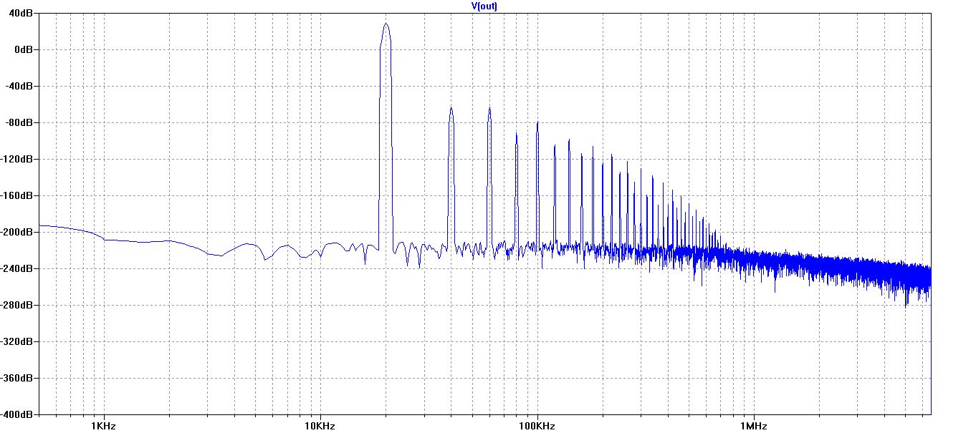Click the V(out) trace label
The width and height of the screenshot is (976, 433).
[484, 6]
